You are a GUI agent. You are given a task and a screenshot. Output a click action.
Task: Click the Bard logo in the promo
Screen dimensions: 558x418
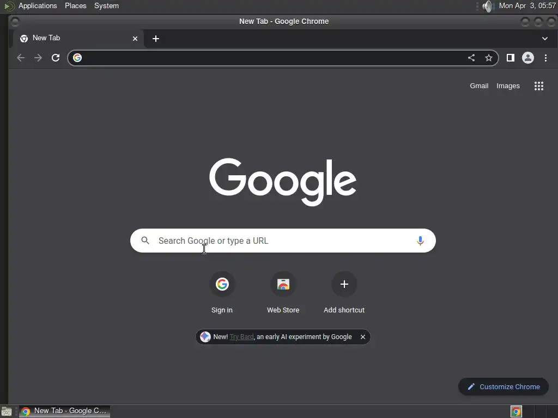click(x=205, y=336)
